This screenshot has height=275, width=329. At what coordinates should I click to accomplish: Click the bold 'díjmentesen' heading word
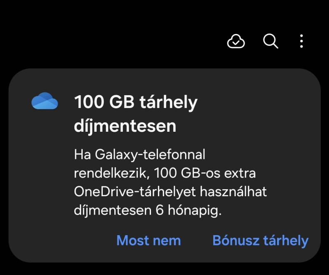click(125, 126)
